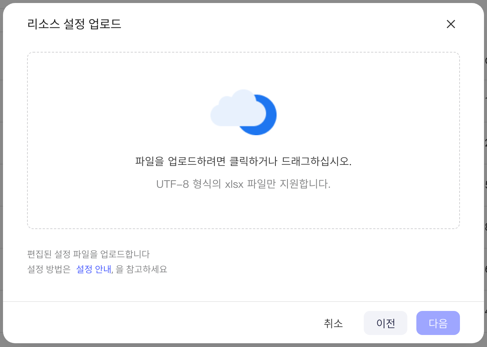Cancel with the 취소 button
The width and height of the screenshot is (487, 347).
click(333, 323)
